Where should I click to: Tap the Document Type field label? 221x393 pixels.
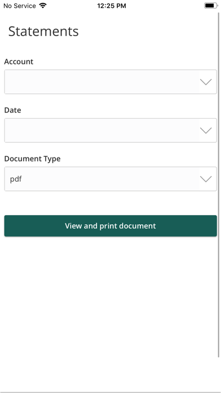[33, 159]
